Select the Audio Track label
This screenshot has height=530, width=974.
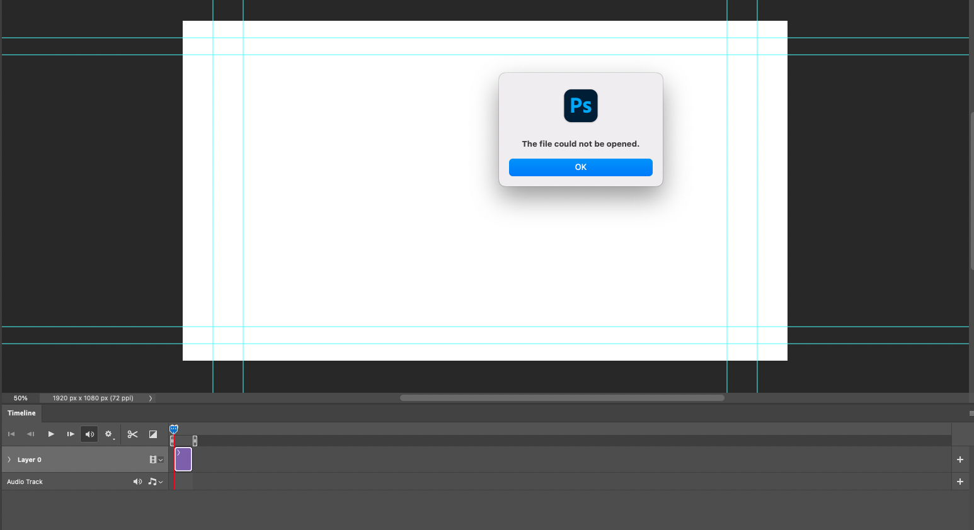(x=25, y=482)
